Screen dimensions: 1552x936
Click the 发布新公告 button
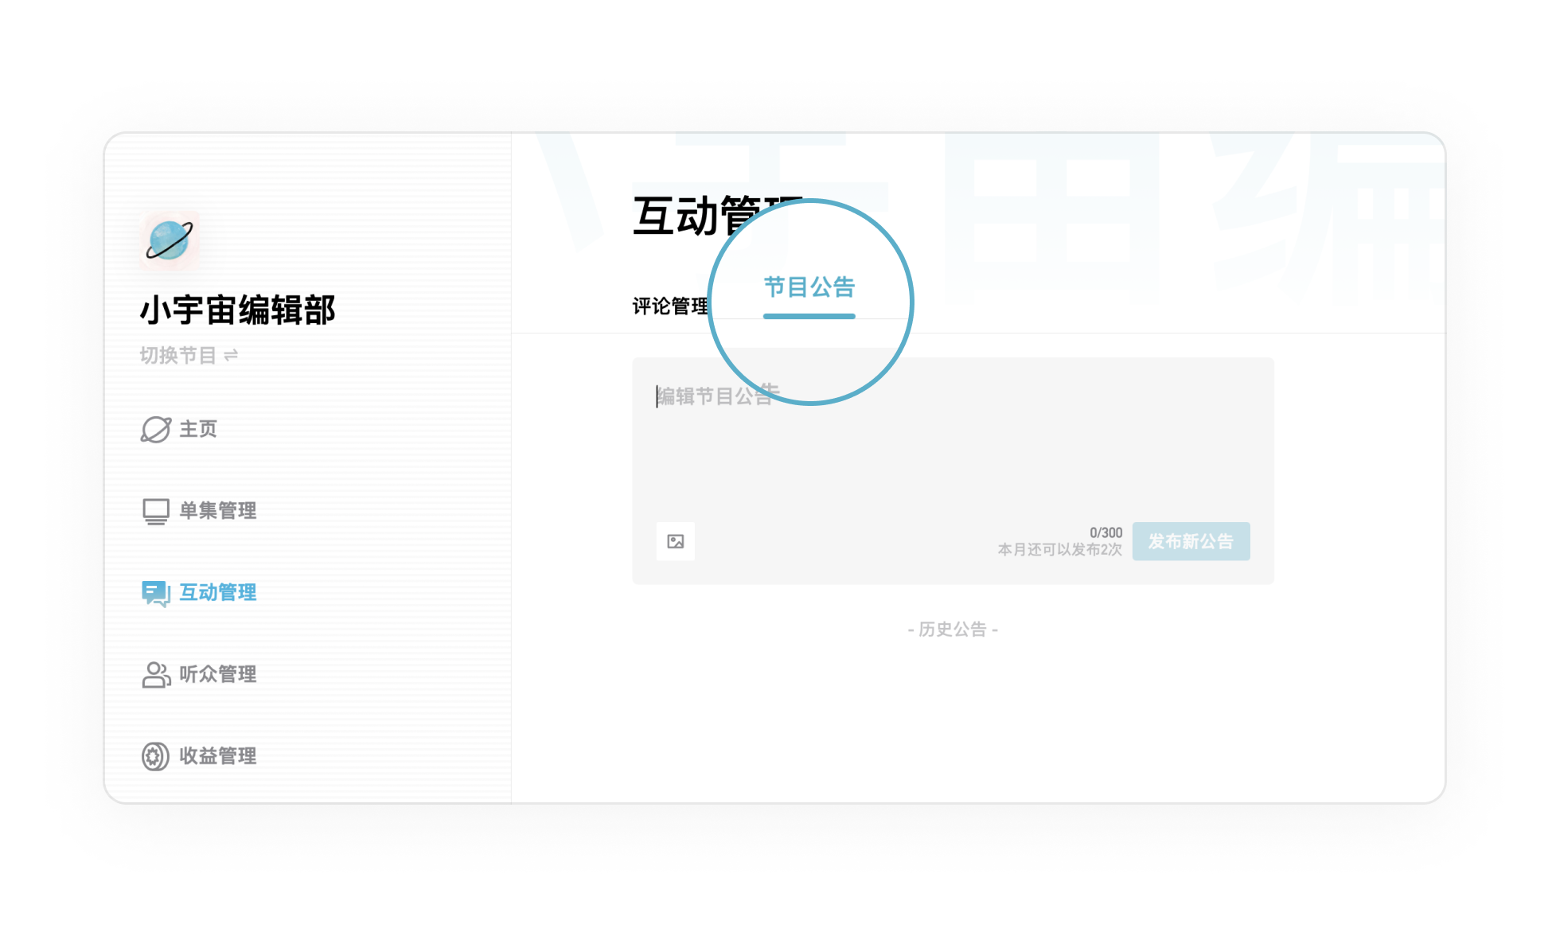point(1191,541)
